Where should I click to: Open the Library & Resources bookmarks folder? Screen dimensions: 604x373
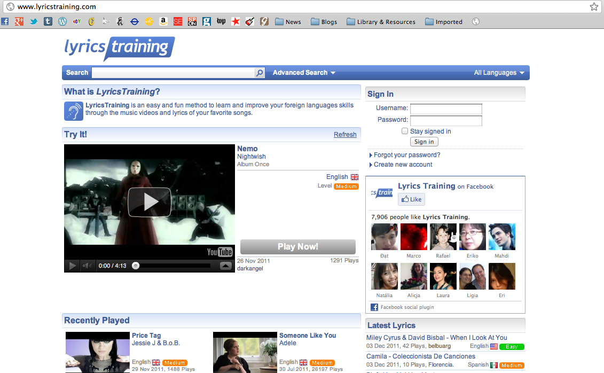(381, 21)
